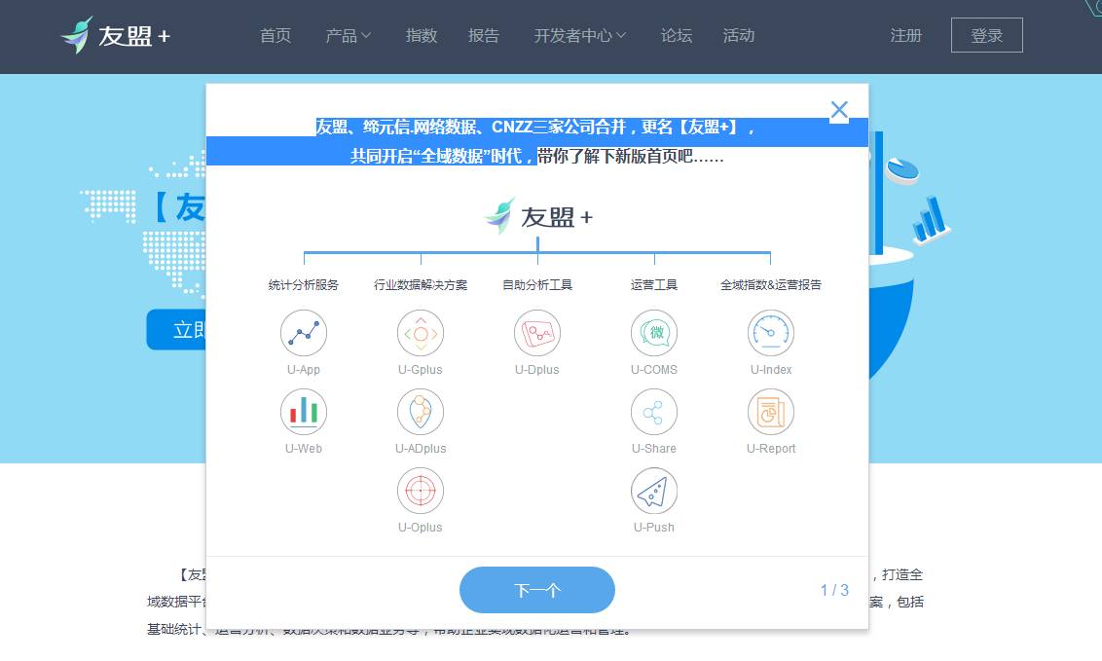Open the 活动 nav item
1102x661 pixels.
click(x=739, y=35)
